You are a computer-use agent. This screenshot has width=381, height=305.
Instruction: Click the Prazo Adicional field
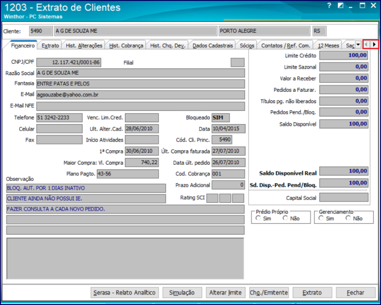[x=228, y=185]
